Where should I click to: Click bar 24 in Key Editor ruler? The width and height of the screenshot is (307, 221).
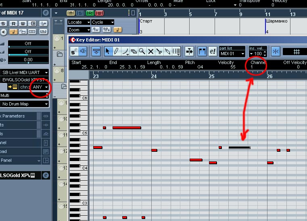click(x=154, y=76)
